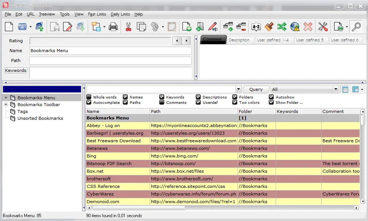Enable the Whole words search option

[x=89, y=97]
